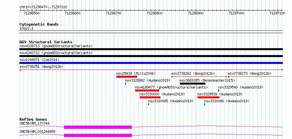Click the nsv4339713 black variant bar
292x139 pixels.
151,49
